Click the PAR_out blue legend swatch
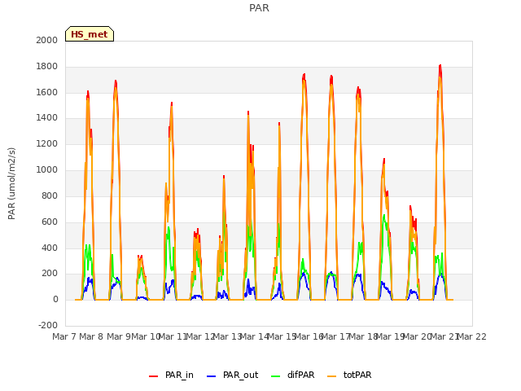521x391 pixels. [x=211, y=376]
